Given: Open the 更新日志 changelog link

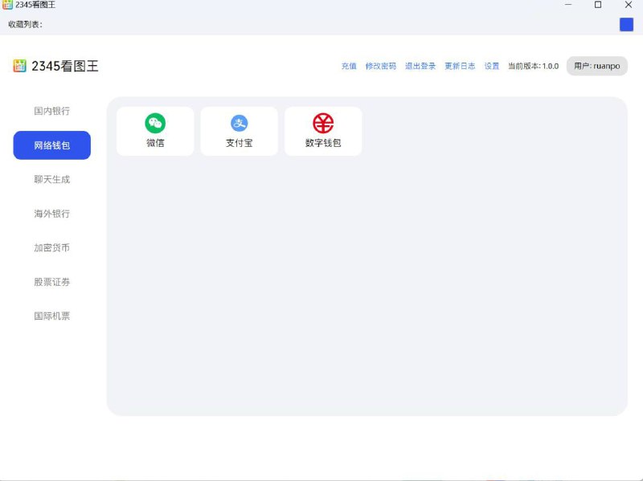Looking at the screenshot, I should click(460, 66).
